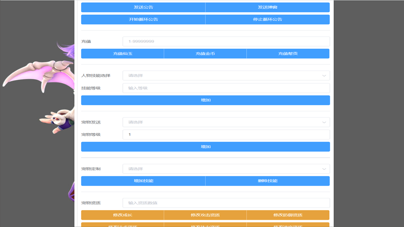Click 增加 button under 技能等级
The width and height of the screenshot is (404, 227).
coord(205,100)
